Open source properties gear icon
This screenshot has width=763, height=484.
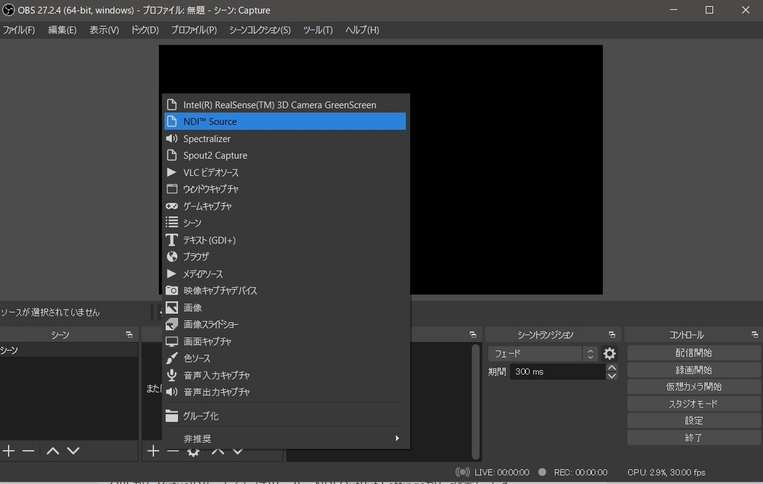pyautogui.click(x=193, y=452)
